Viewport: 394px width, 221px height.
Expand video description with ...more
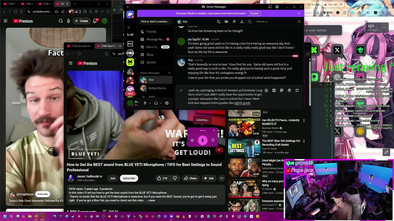tap(151, 200)
